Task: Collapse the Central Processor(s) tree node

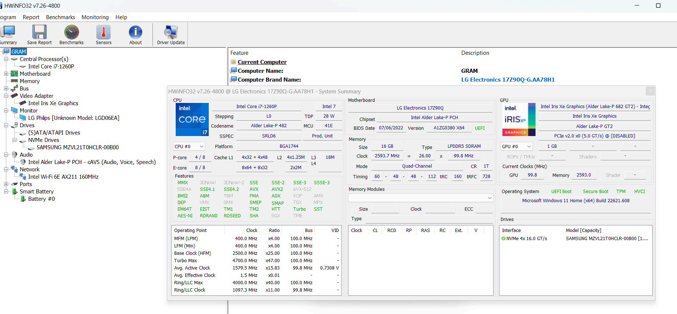Action: [6, 59]
